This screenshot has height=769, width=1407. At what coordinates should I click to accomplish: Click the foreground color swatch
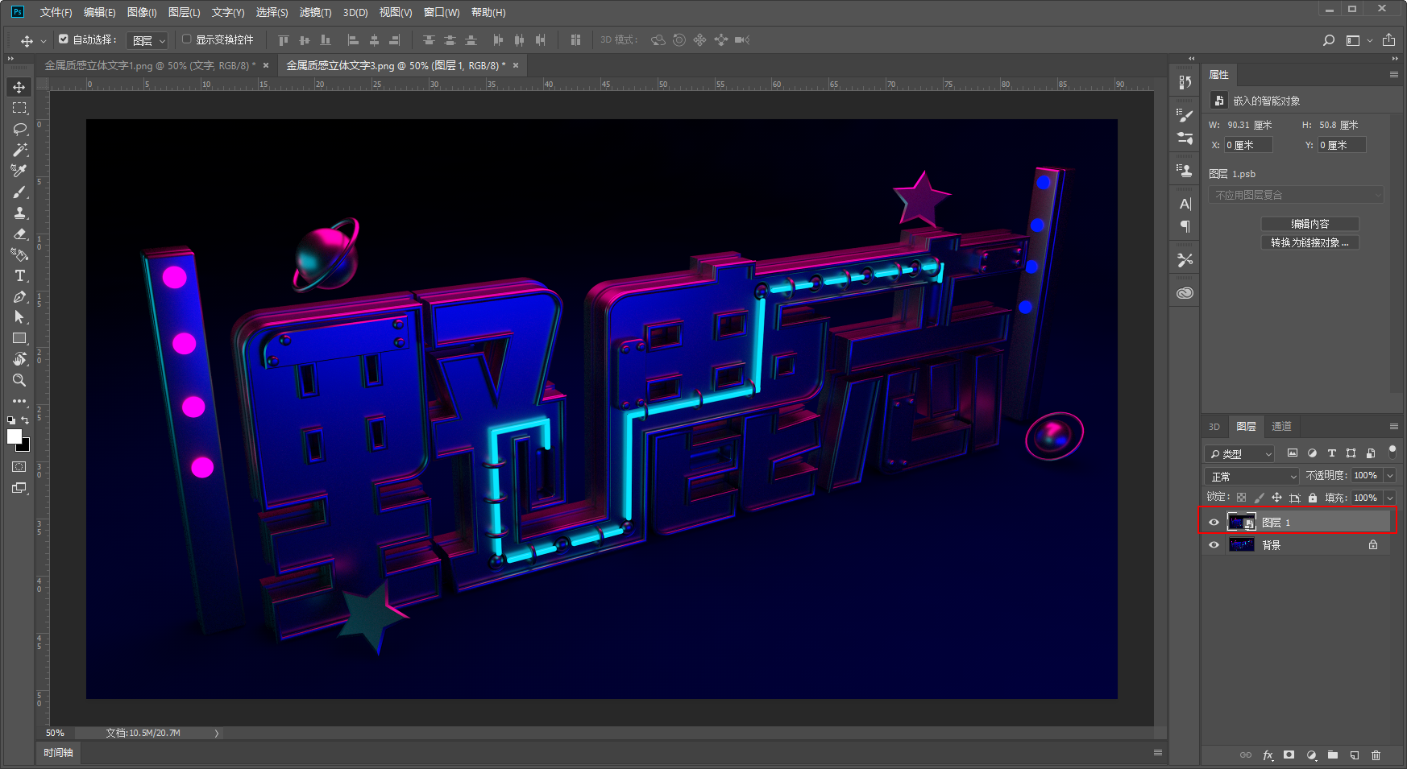[14, 436]
